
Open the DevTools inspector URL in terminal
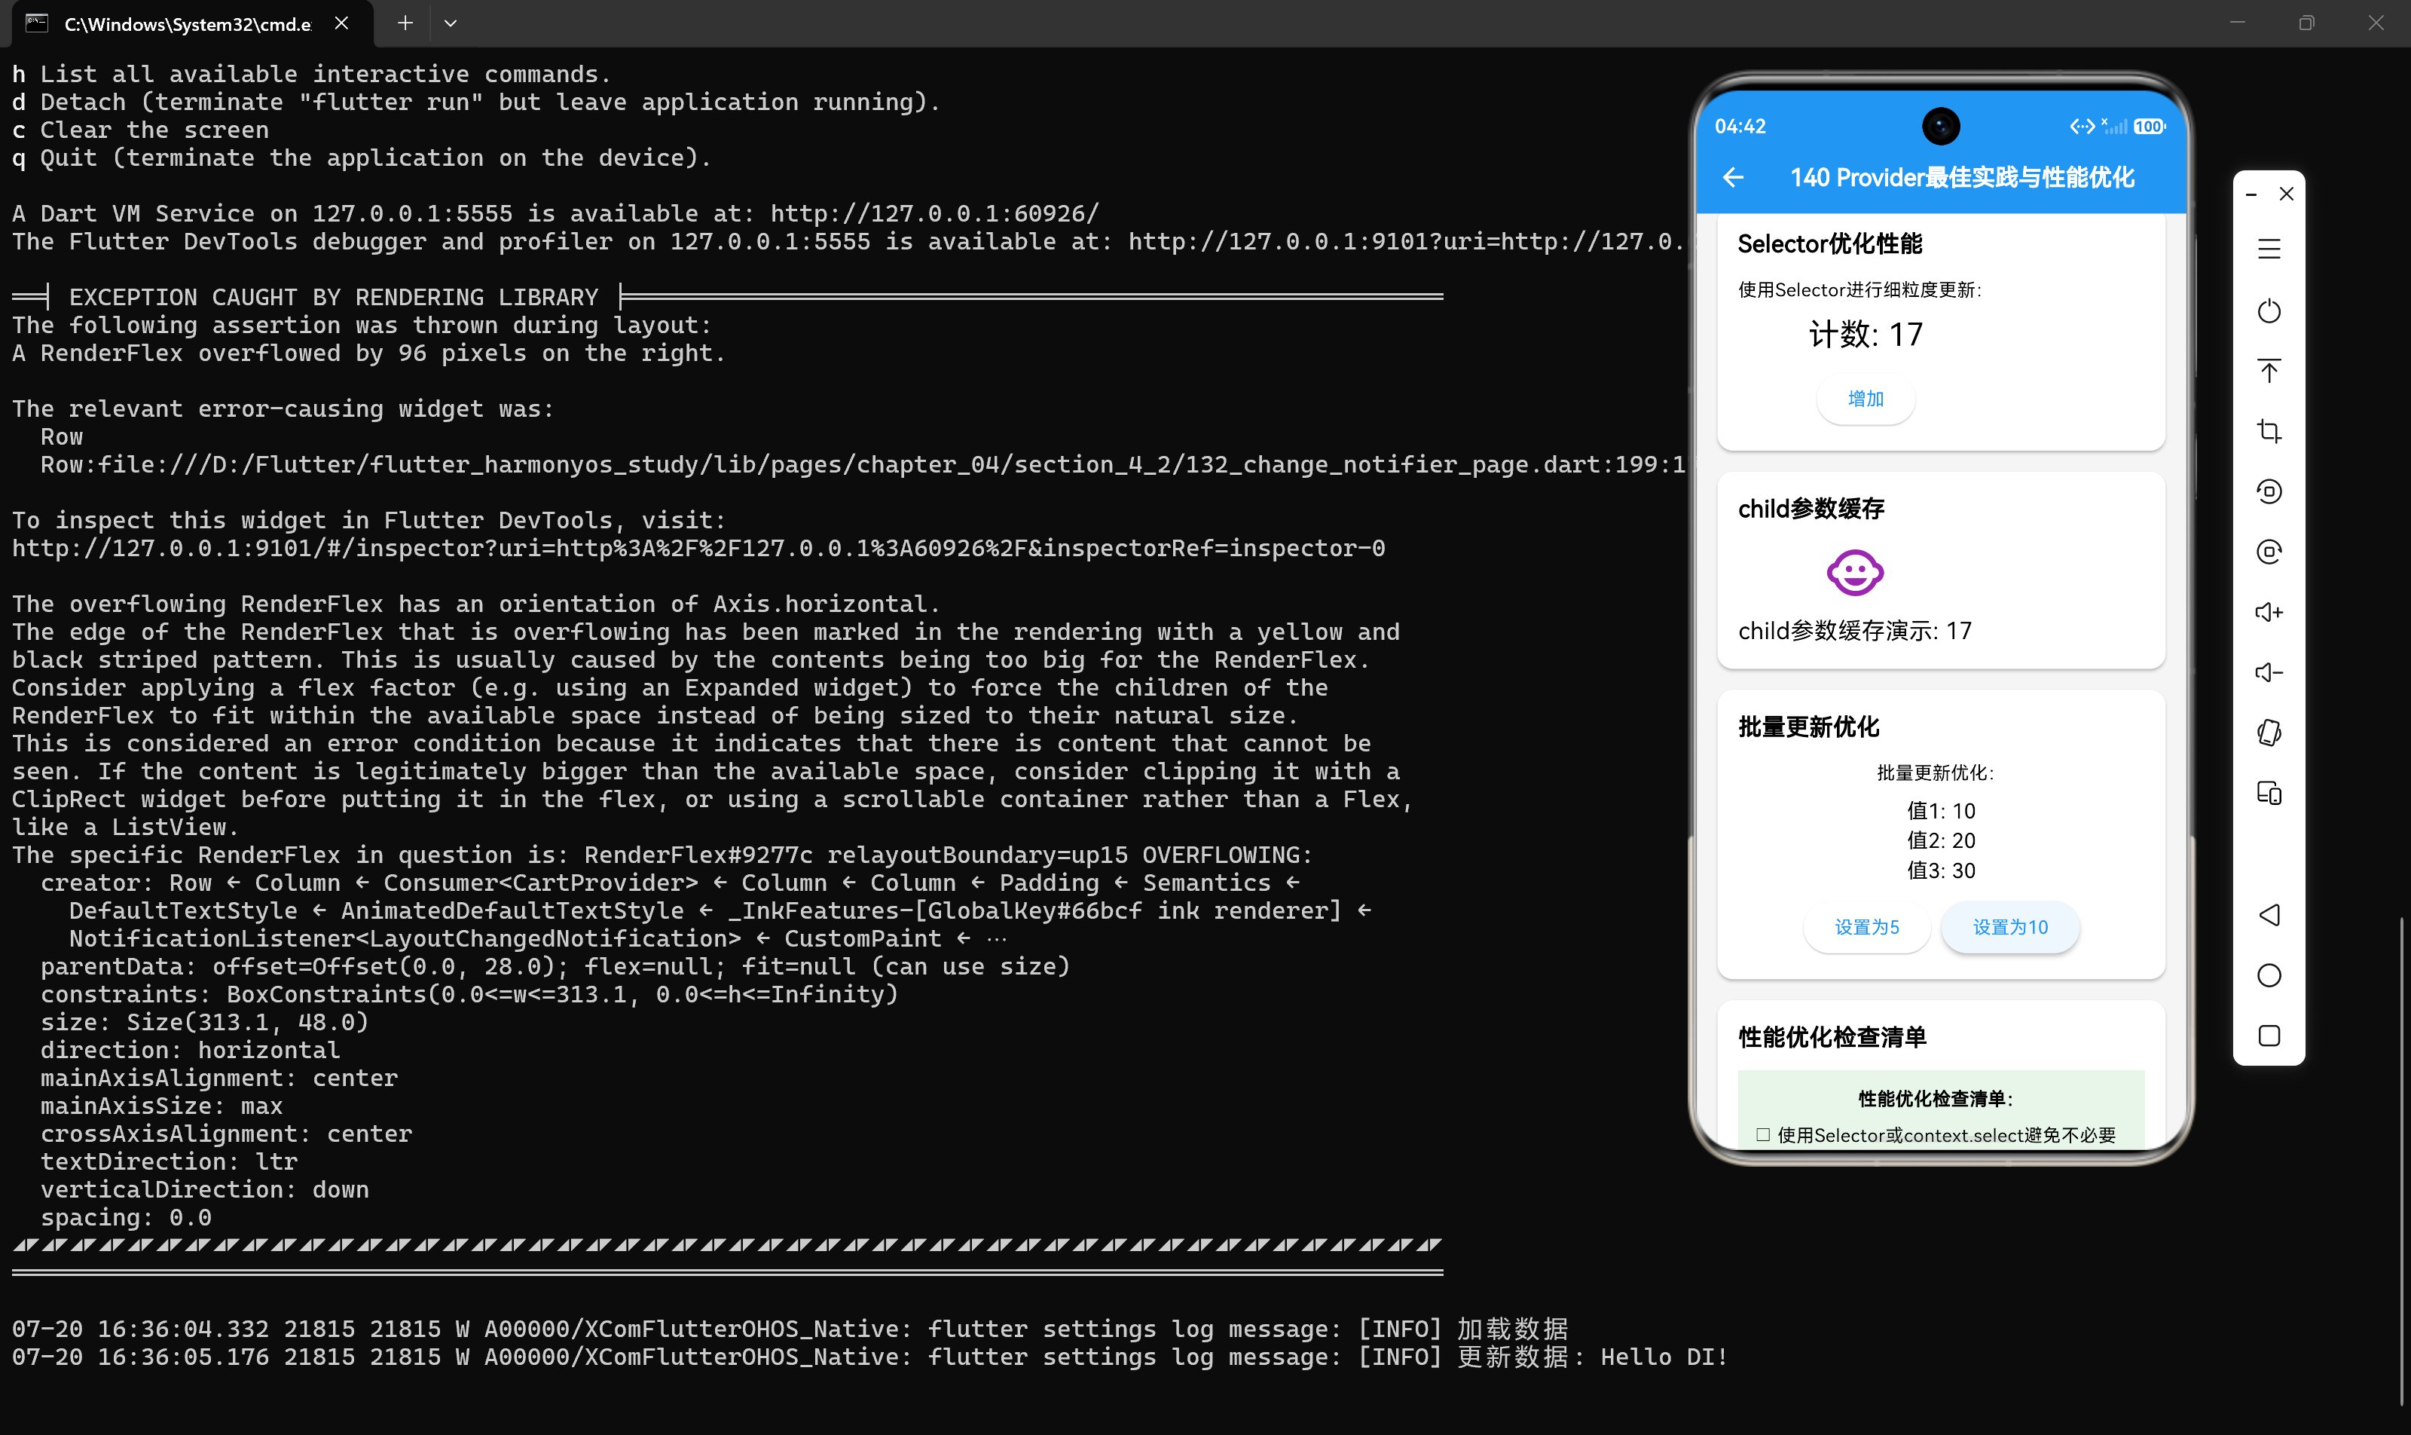pyautogui.click(x=698, y=548)
